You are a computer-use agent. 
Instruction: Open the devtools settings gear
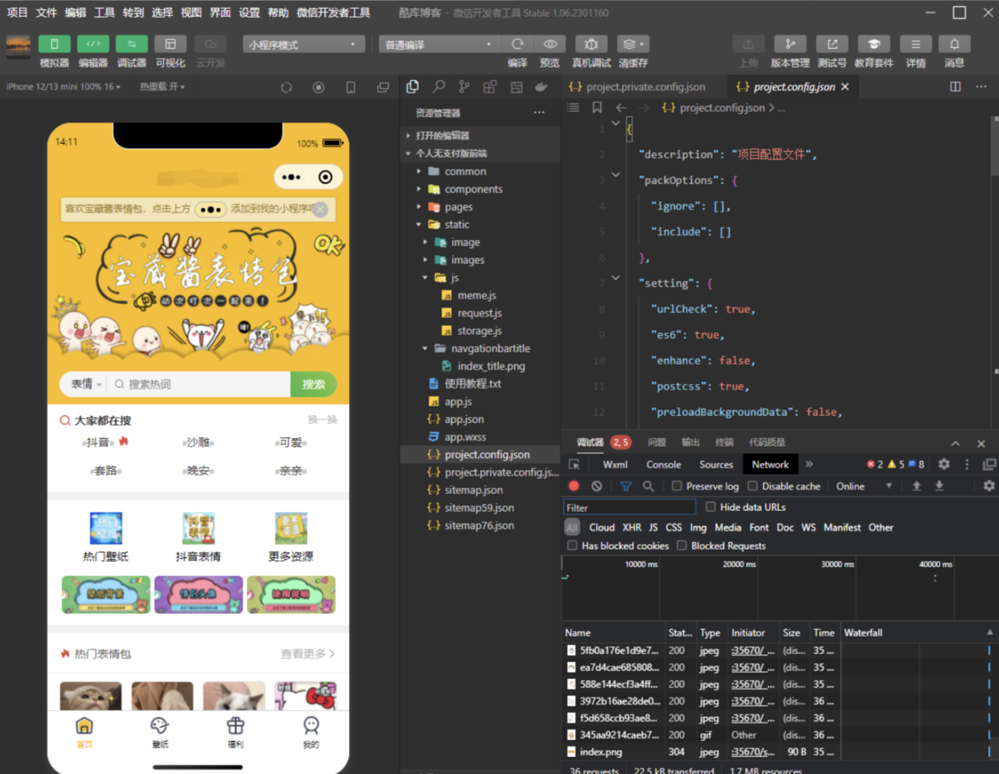pyautogui.click(x=944, y=464)
